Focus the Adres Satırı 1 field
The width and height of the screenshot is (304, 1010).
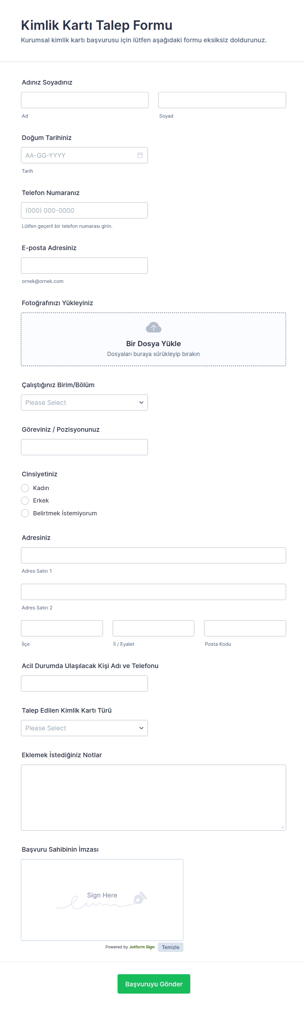click(x=153, y=555)
